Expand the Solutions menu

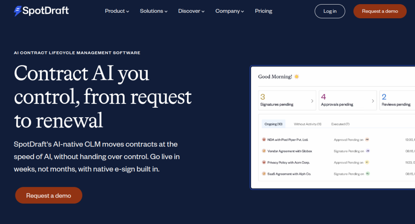154,11
